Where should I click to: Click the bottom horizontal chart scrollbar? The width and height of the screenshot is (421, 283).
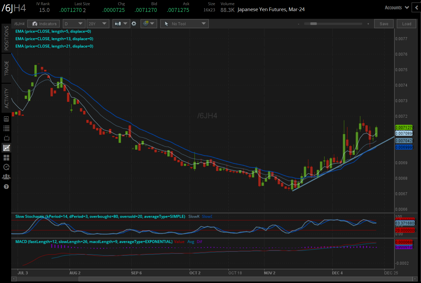point(245,279)
